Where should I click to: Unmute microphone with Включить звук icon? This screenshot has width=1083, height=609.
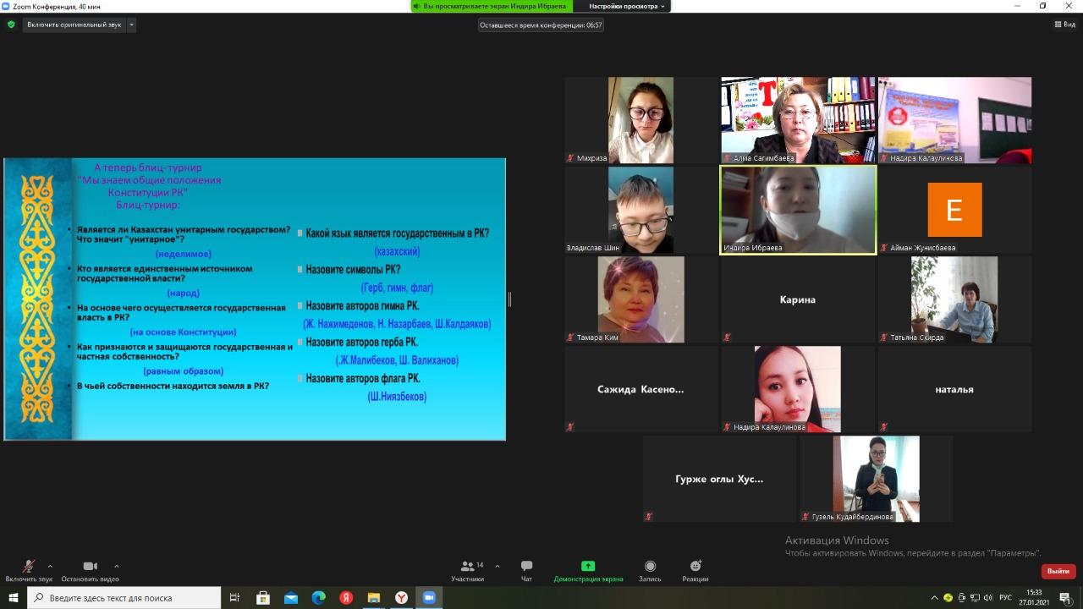point(28,567)
